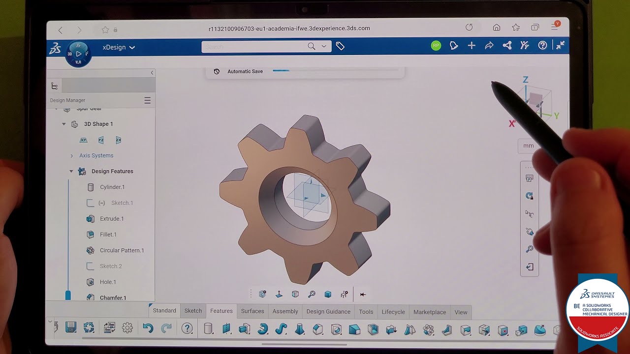Viewport: 630px width, 354px height.
Task: Select Fillet.1 feature
Action: click(108, 235)
